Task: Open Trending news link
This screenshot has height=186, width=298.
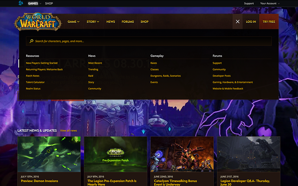Action: 93,69
